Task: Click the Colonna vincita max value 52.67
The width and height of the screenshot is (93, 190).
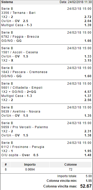Action: point(86,186)
